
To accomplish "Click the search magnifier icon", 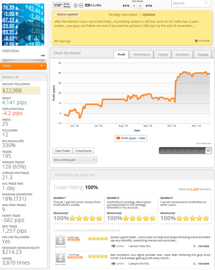I will pyautogui.click(x=206, y=2).
